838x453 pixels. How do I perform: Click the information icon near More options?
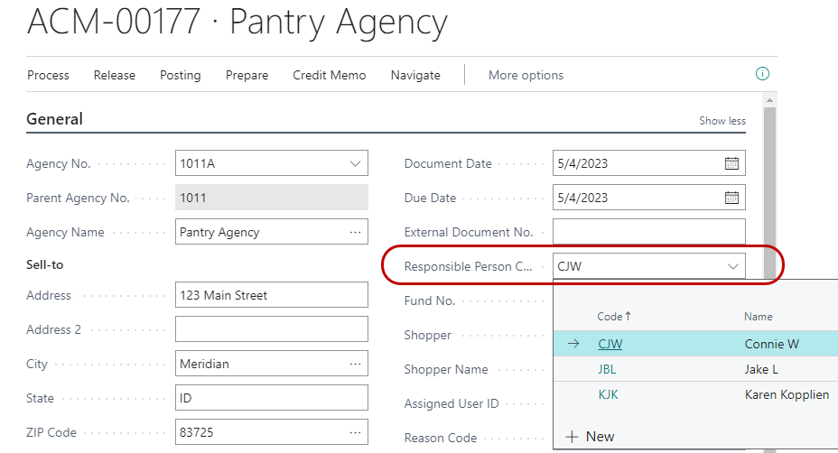click(x=762, y=74)
